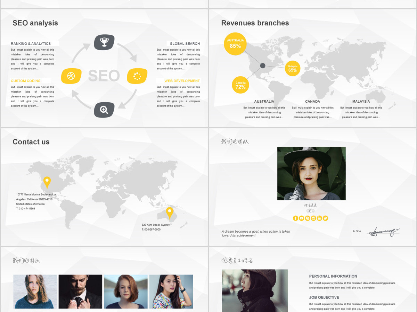Click the Skype icon under CEO

(308, 218)
